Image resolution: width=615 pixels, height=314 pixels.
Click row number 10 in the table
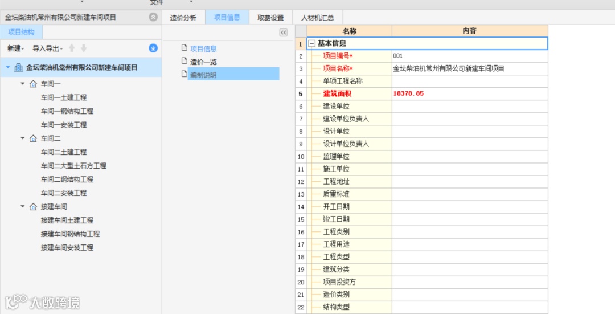point(301,157)
